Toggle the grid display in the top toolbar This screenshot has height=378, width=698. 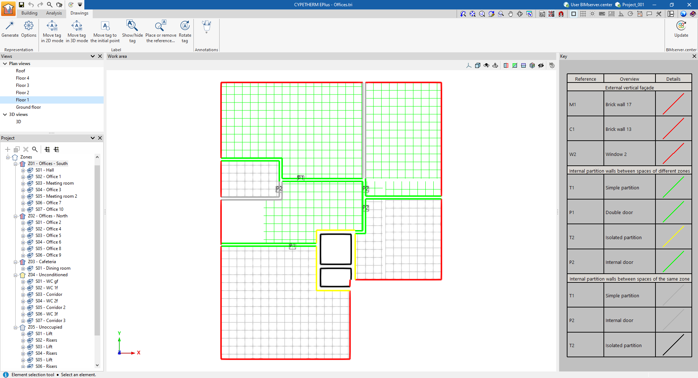coord(583,14)
